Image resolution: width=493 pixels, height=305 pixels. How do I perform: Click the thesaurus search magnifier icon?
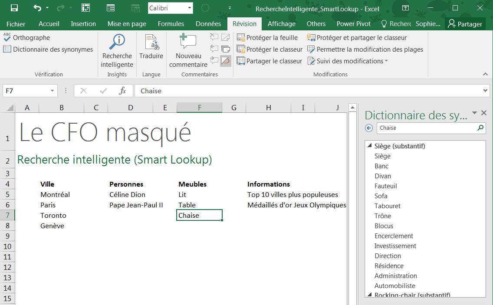[480, 128]
